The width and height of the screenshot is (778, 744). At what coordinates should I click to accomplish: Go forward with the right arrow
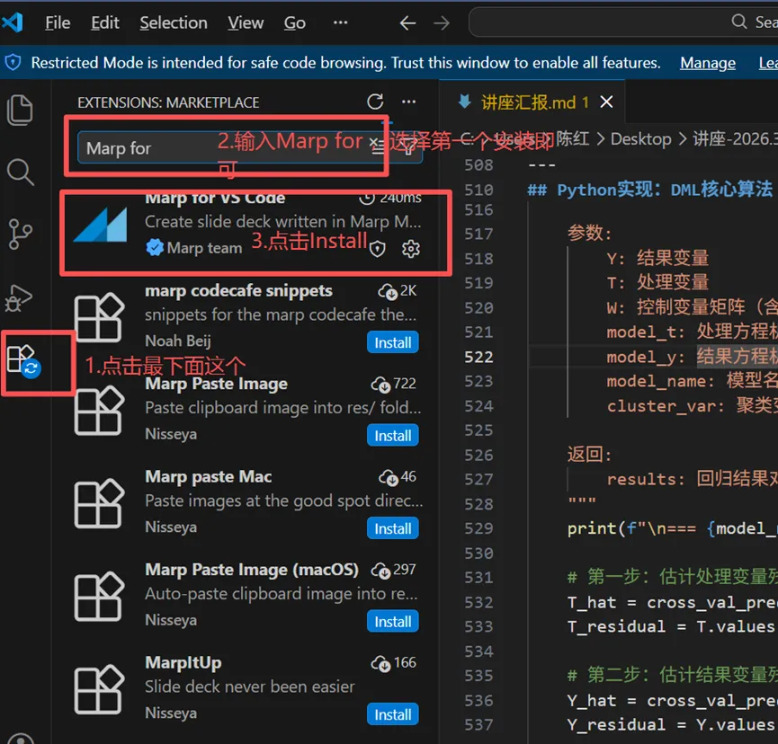coord(441,22)
